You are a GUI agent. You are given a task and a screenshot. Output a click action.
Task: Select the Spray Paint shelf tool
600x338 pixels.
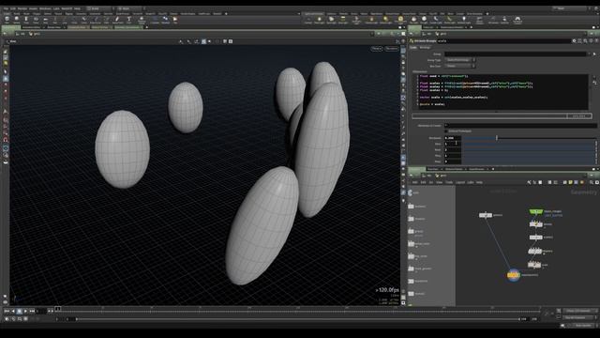(x=117, y=20)
